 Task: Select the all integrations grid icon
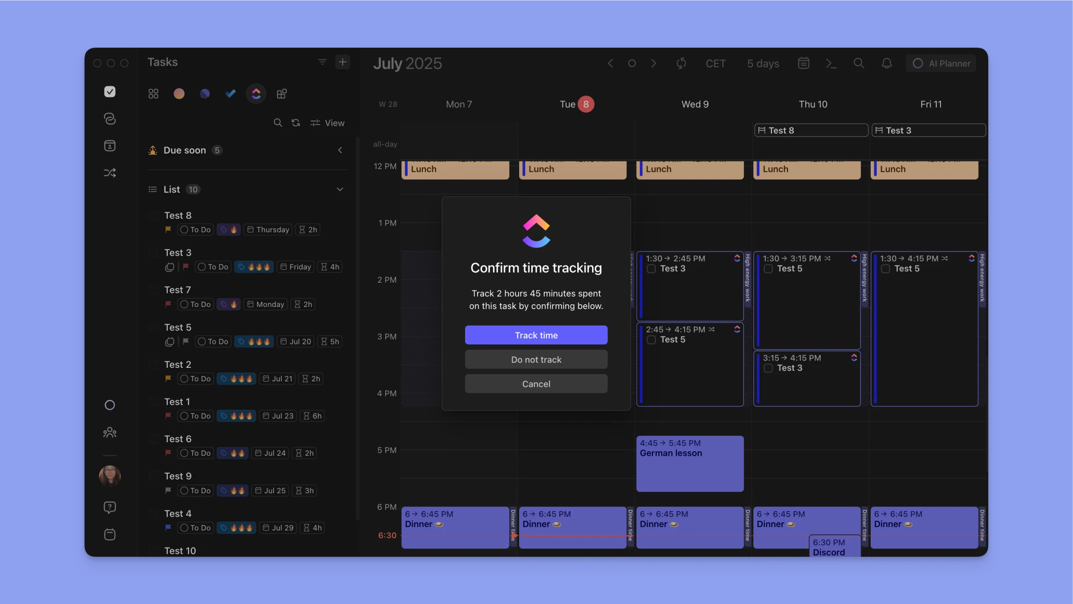[153, 94]
